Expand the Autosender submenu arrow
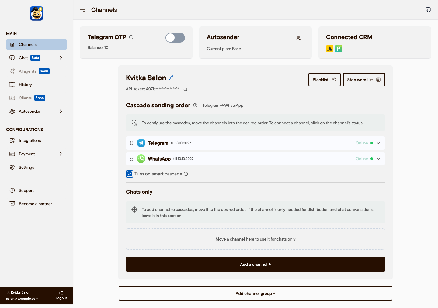Screen dimensions: 438x308 coord(61,111)
